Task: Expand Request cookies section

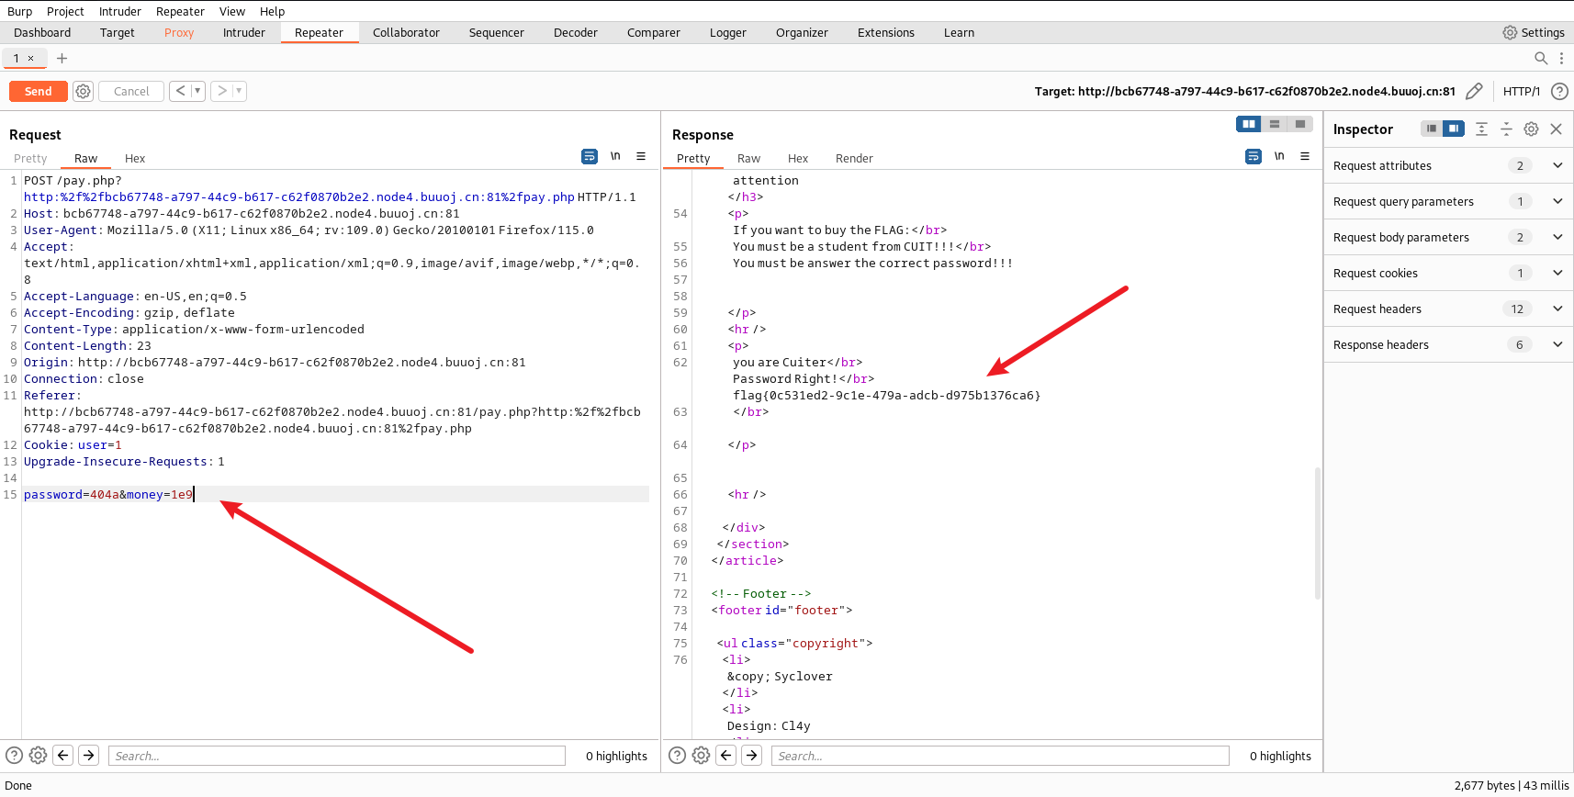Action: point(1448,273)
